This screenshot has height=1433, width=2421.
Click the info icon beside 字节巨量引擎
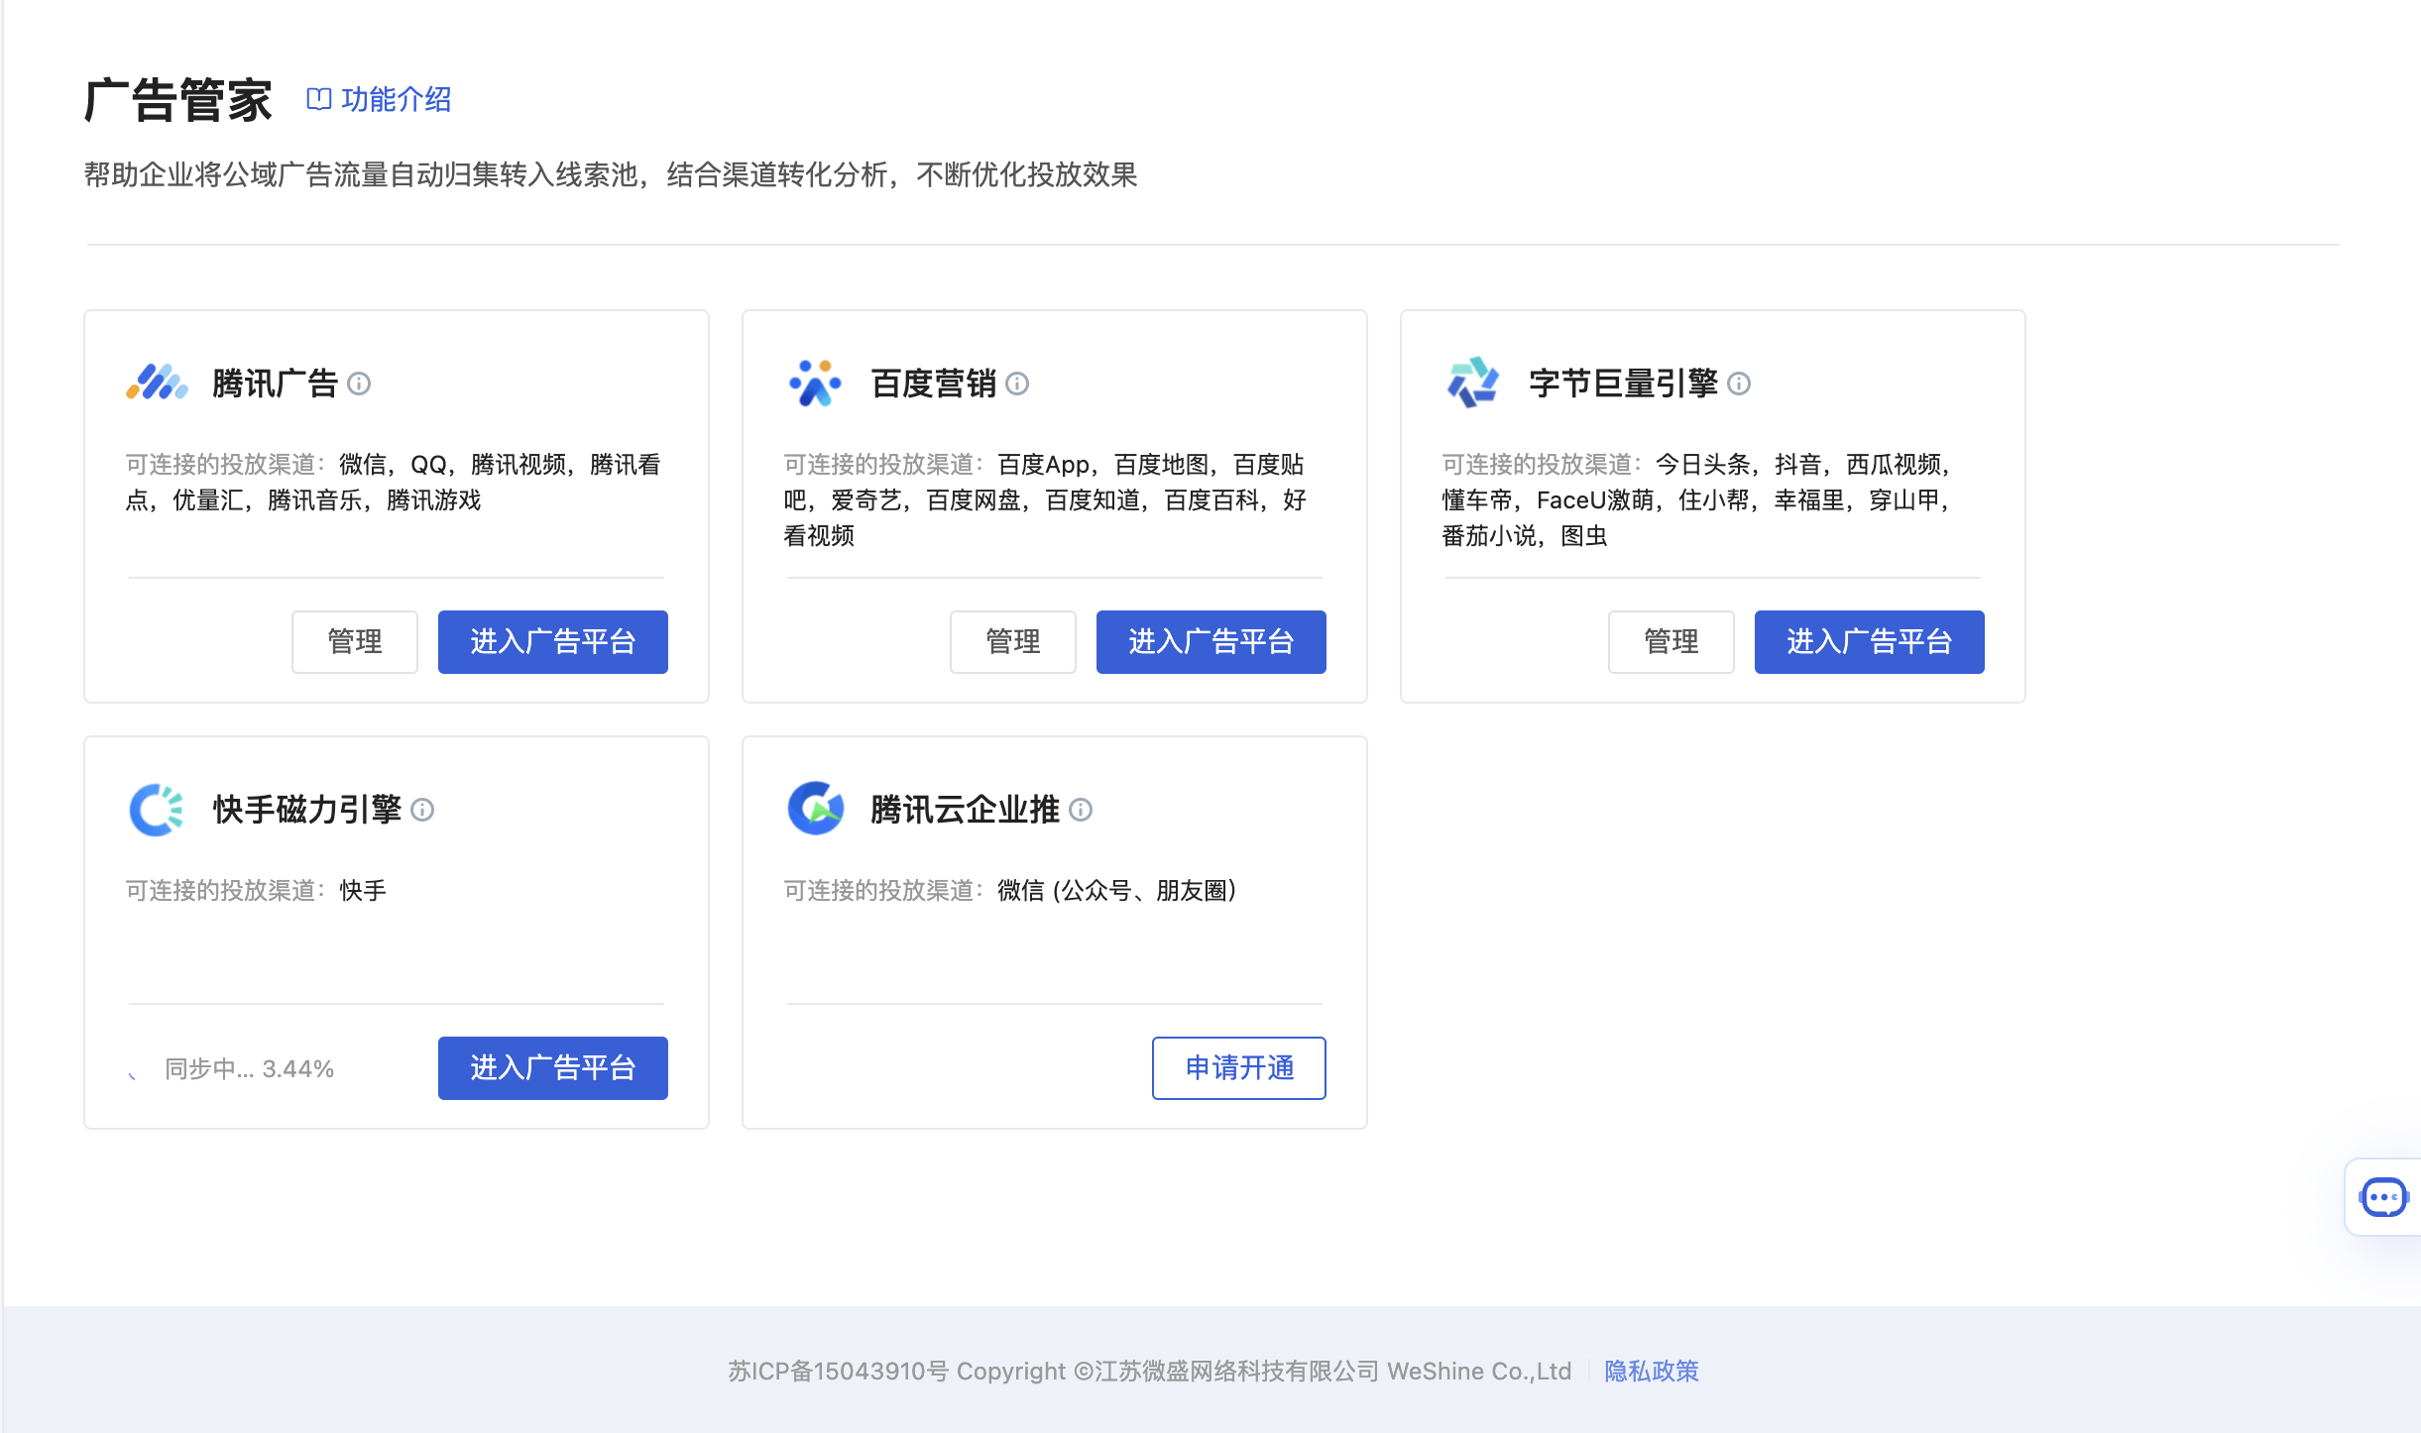click(x=1739, y=384)
